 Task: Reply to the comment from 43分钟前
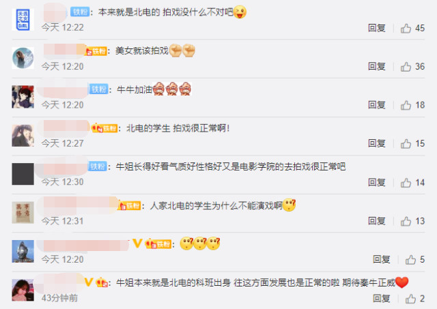tap(382, 298)
